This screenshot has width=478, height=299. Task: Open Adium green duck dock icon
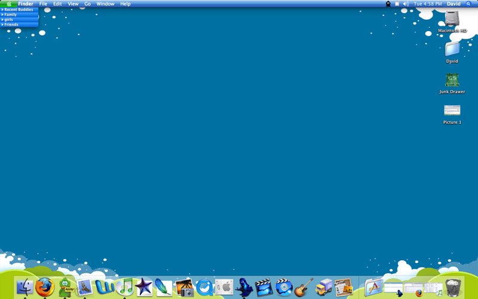(x=66, y=287)
